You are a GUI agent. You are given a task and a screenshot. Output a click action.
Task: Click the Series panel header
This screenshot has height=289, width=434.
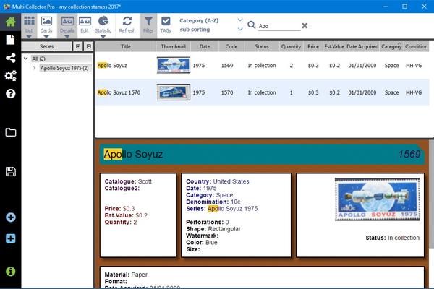click(x=46, y=46)
